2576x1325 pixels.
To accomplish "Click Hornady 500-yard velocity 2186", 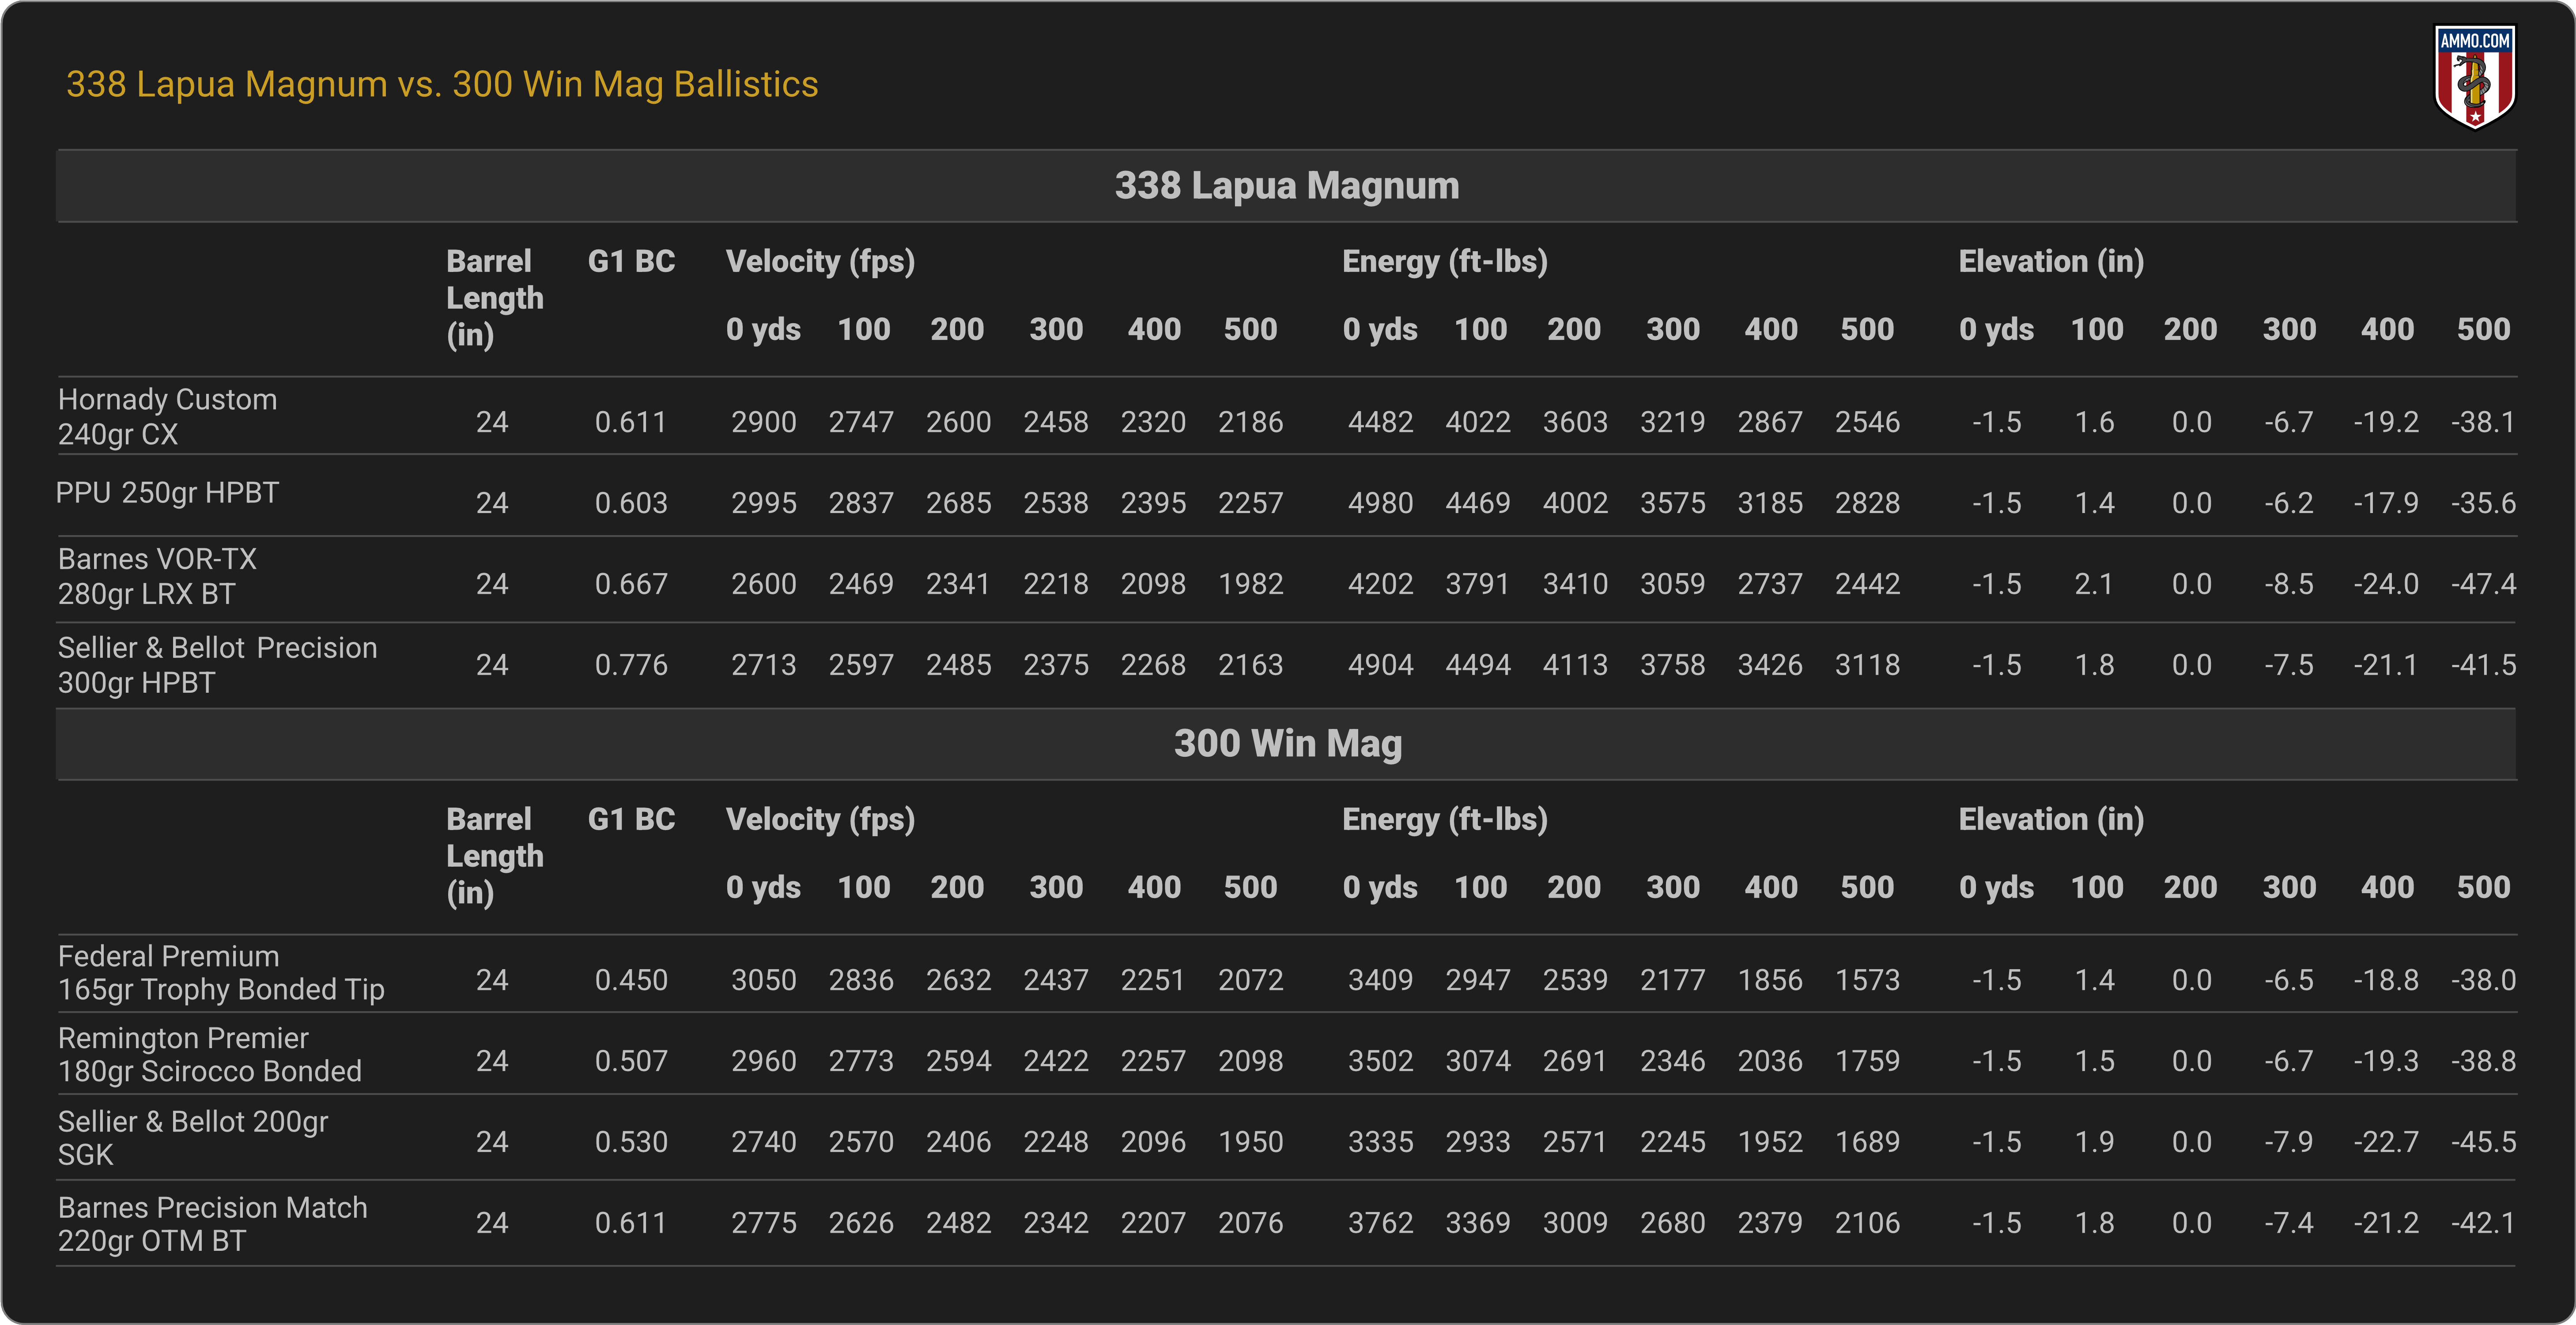I will pyautogui.click(x=1251, y=422).
